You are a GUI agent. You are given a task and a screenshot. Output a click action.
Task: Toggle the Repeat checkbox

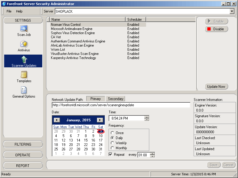click(110, 154)
